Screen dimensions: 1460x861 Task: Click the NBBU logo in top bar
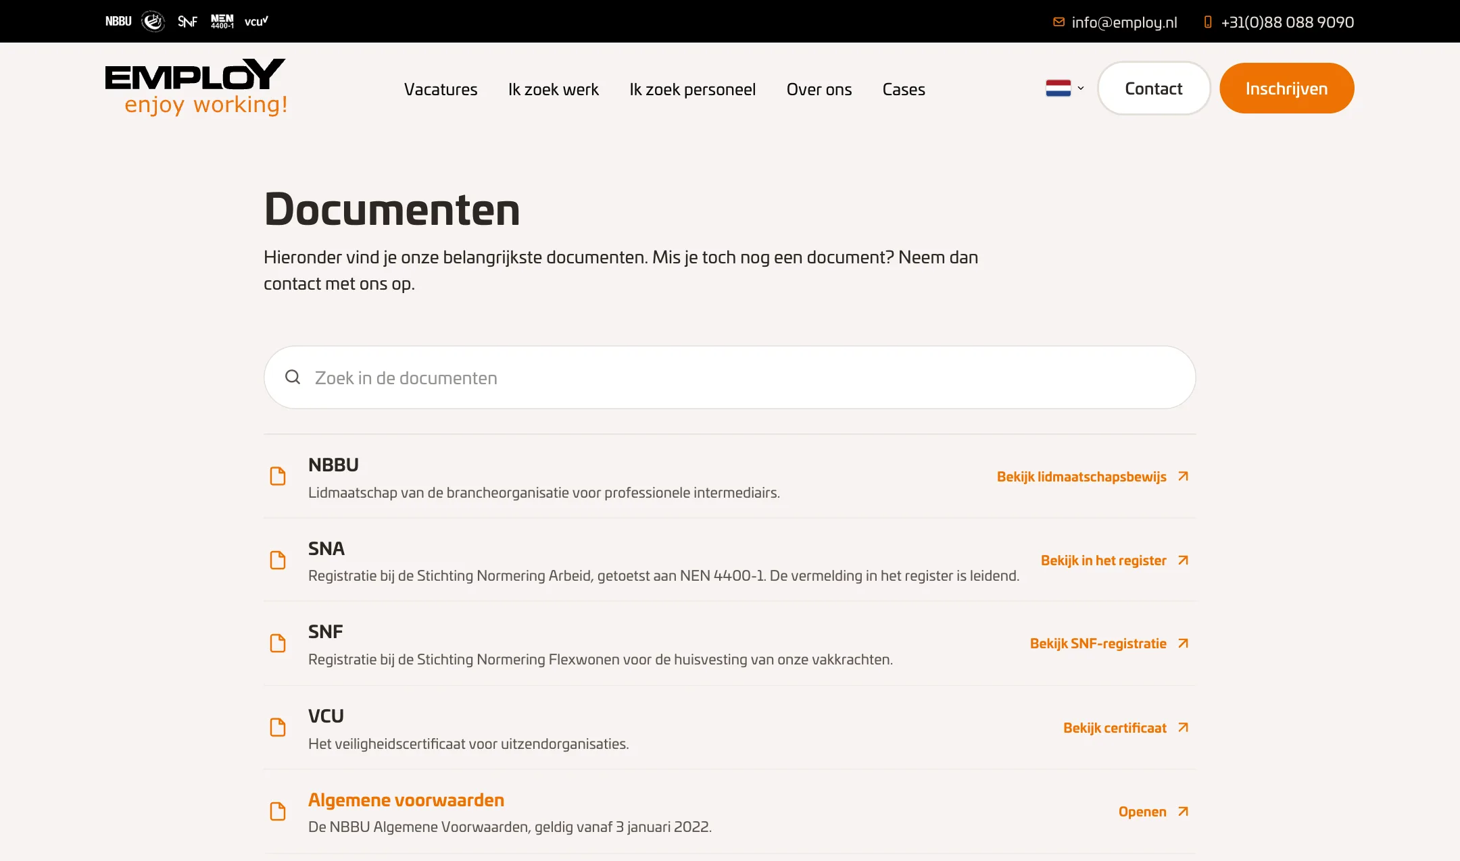[118, 22]
